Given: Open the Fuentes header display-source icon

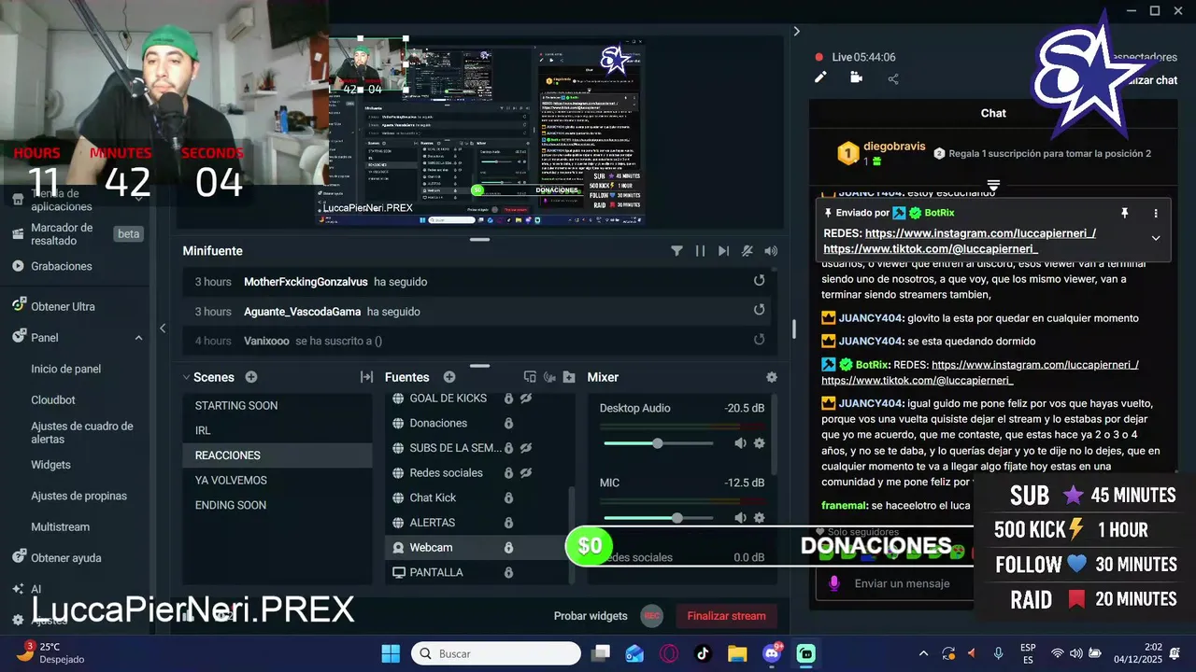Looking at the screenshot, I should 530,377.
